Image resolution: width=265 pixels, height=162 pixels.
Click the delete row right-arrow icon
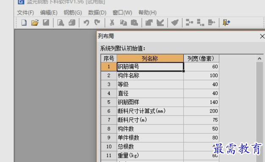pyautogui.click(x=212, y=22)
